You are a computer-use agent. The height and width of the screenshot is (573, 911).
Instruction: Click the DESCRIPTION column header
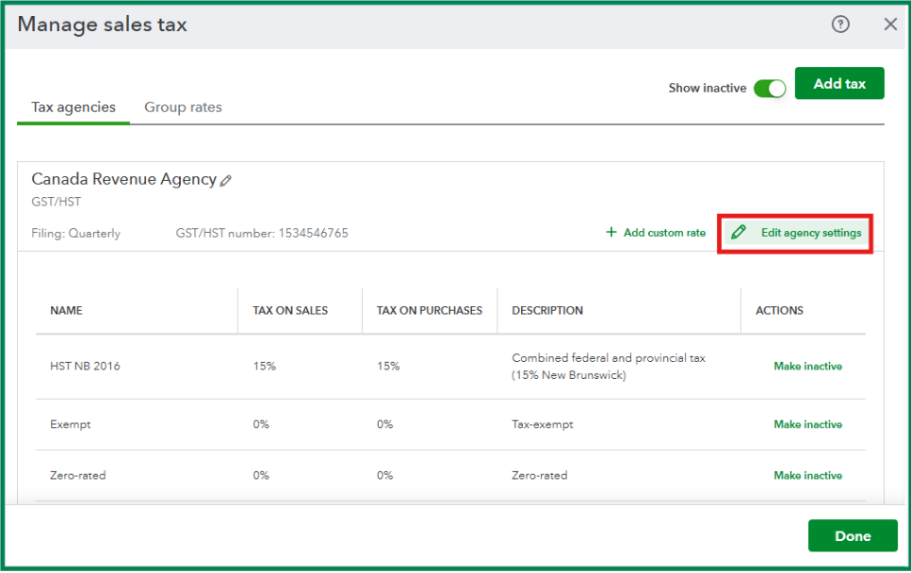(x=547, y=311)
